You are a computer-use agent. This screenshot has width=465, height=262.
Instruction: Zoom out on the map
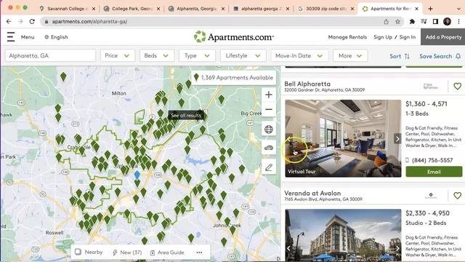point(269,109)
